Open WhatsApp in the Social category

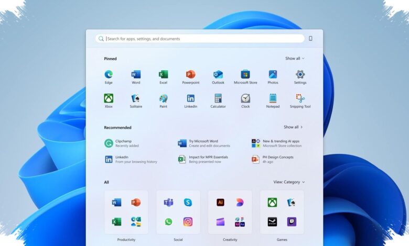168,221
